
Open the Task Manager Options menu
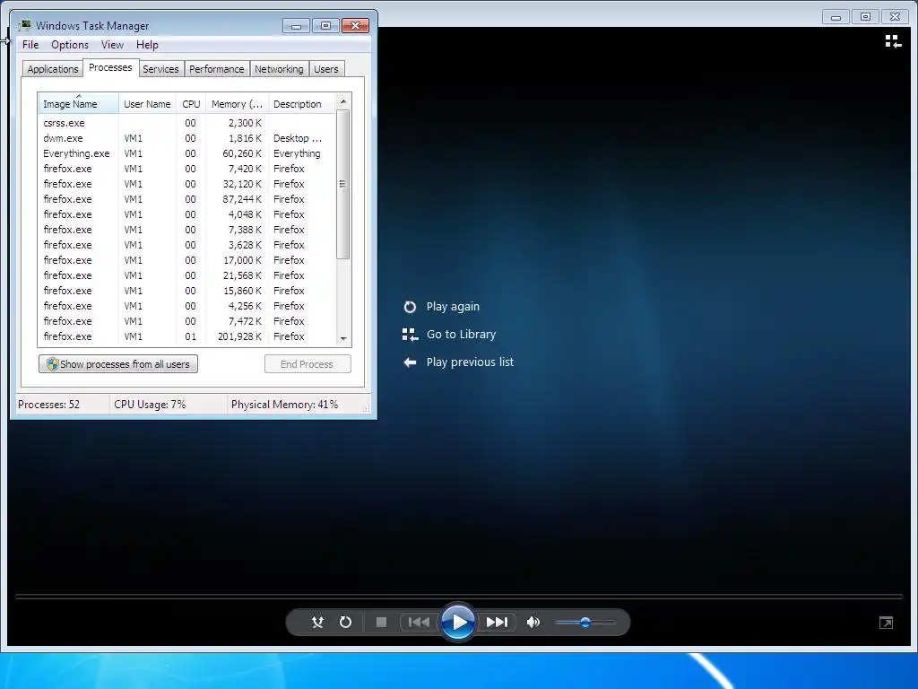click(x=70, y=45)
